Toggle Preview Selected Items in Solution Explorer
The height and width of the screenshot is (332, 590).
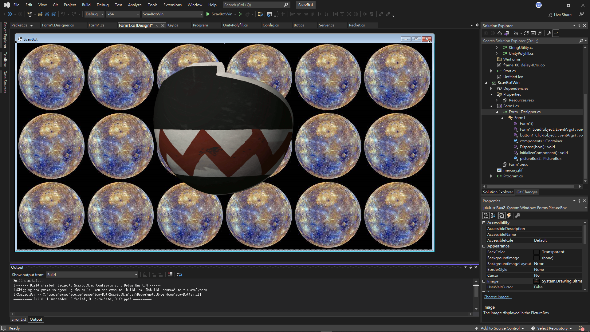(556, 33)
